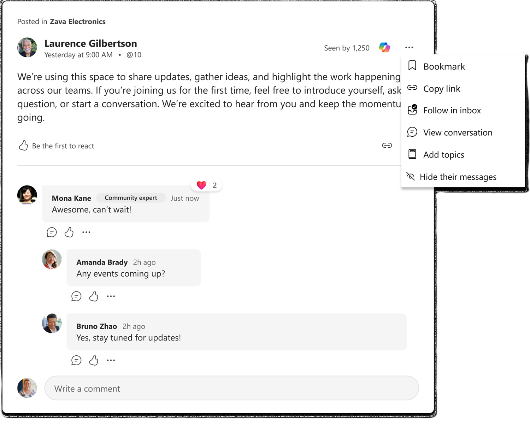The height and width of the screenshot is (444, 530).
Task: Open Laurence Gilbertson's profile name link
Action: [90, 43]
